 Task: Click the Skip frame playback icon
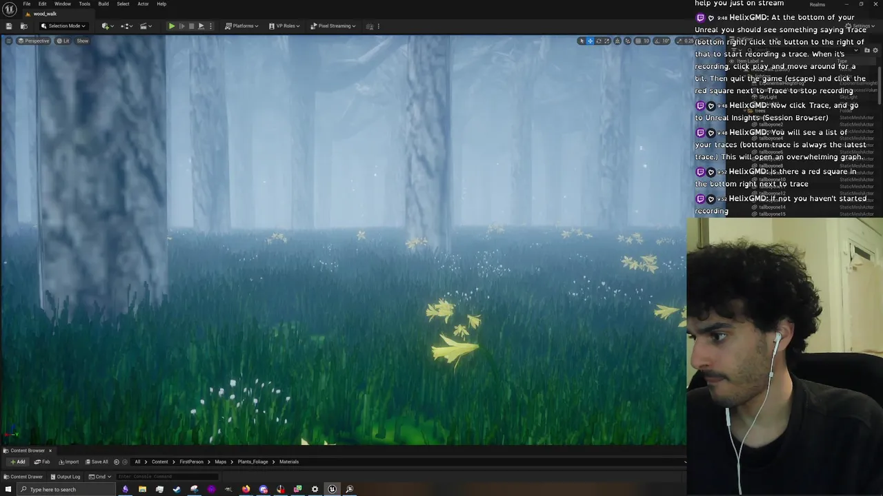pyautogui.click(x=182, y=26)
